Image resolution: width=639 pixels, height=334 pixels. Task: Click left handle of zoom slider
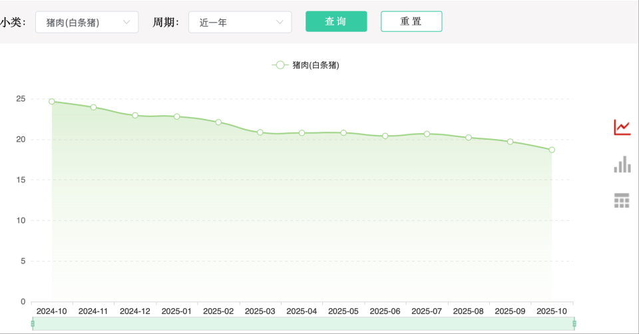pyautogui.click(x=33, y=323)
